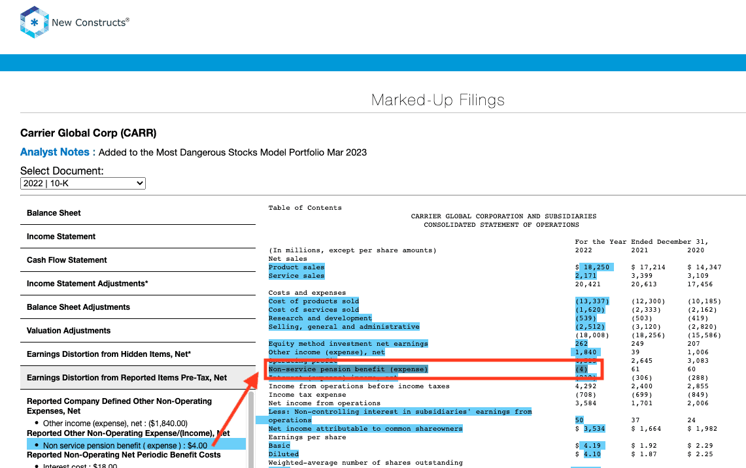Click Reported Company Defined Other Non-Operating Expenses heading
Screen dimensions: 746x468
coord(120,406)
